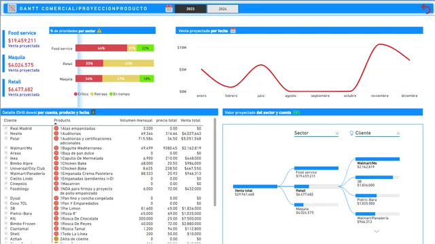Image resolution: width=435 pixels, height=244 pixels.
Task: Click the lightbulb icon beside Cliente
Action: pyautogui.click(x=351, y=133)
